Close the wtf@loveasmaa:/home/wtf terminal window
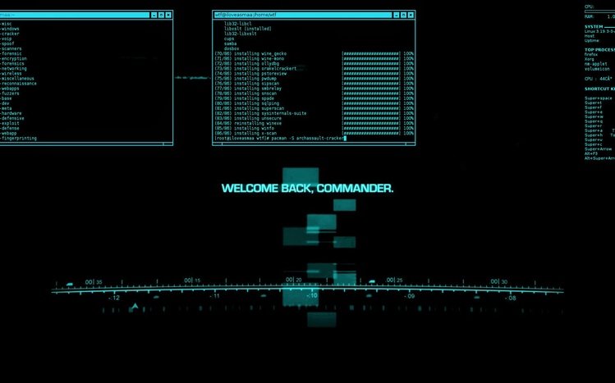The width and height of the screenshot is (615, 383). point(411,15)
